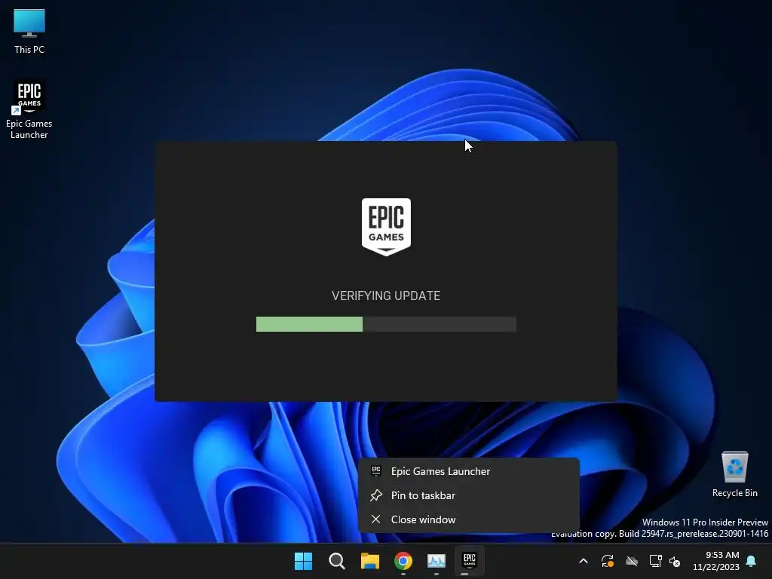Click the Windows Update tray icon
This screenshot has height=579, width=772.
coord(608,561)
